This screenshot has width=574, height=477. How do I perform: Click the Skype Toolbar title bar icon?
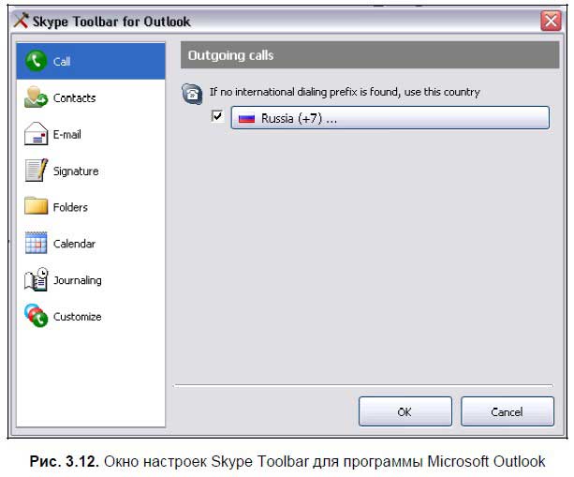pyautogui.click(x=19, y=21)
